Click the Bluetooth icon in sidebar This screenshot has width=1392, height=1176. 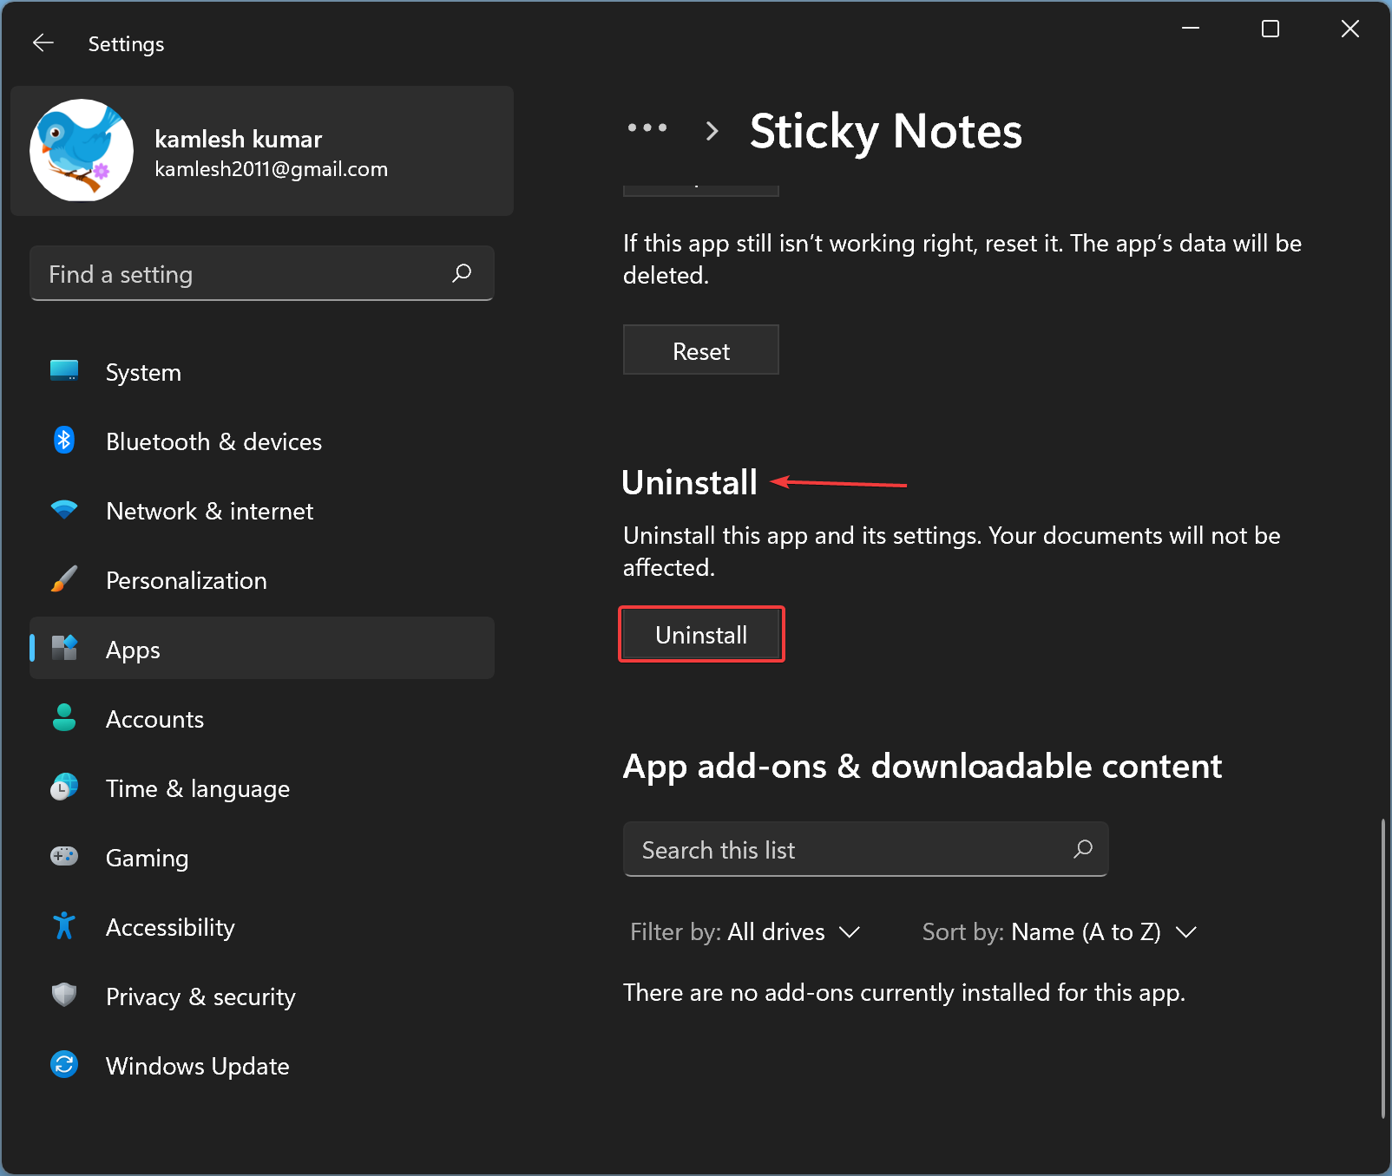64,441
